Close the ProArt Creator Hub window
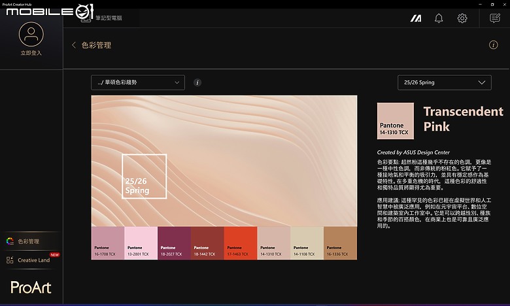The height and width of the screenshot is (306, 510). 504,4
